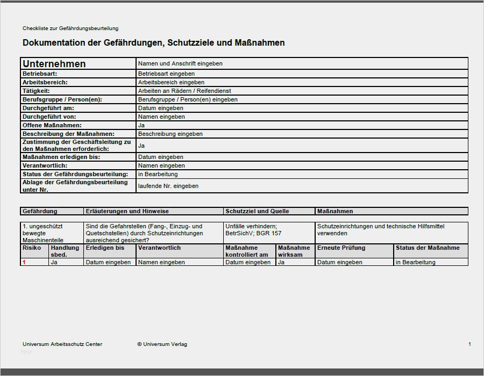
Task: Click 'Namen eingeben' under lower Verantwortlich column
Action: tap(180, 262)
